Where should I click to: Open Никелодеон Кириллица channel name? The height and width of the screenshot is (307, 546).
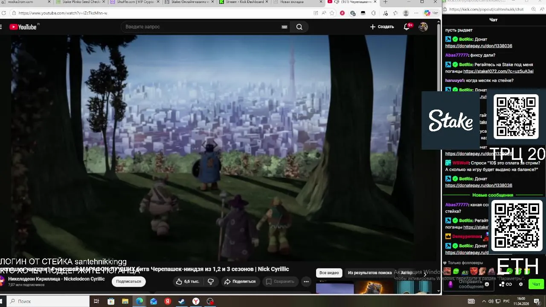pyautogui.click(x=56, y=279)
